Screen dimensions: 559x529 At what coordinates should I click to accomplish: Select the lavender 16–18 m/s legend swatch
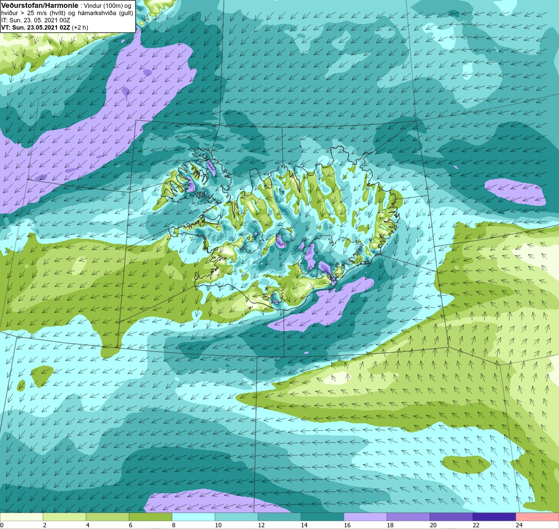[x=366, y=517]
